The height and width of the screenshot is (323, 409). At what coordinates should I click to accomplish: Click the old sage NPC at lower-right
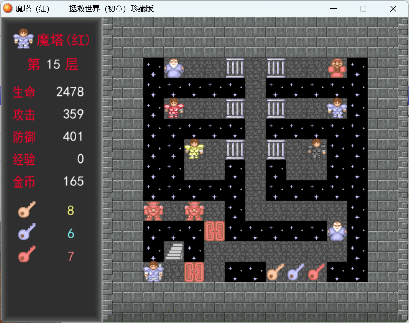(337, 231)
